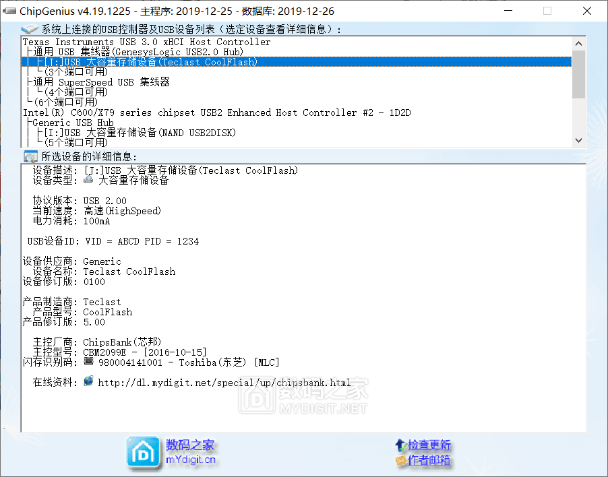Viewport: 608px width, 477px height.
Task: Click the device list scrollbar up arrow
Action: tap(578, 42)
